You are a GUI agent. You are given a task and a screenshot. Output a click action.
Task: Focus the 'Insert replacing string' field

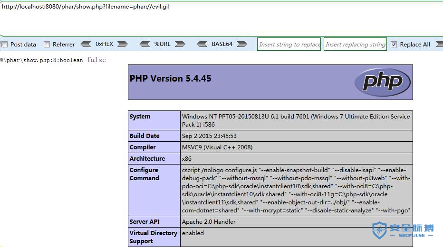(x=355, y=44)
